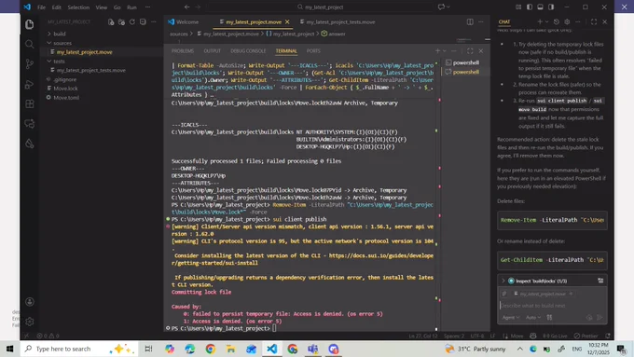Open the Agent mode dropdown

[x=511, y=317]
